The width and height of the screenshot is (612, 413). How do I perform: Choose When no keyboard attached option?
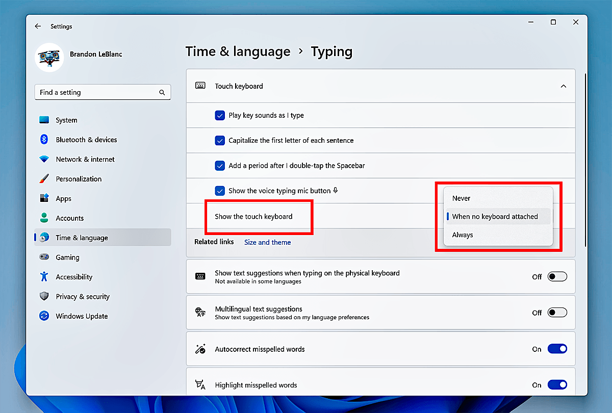tap(498, 217)
